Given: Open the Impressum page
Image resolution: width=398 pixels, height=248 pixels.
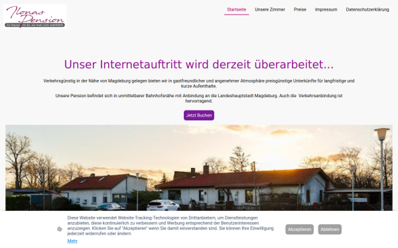Looking at the screenshot, I should point(326,10).
